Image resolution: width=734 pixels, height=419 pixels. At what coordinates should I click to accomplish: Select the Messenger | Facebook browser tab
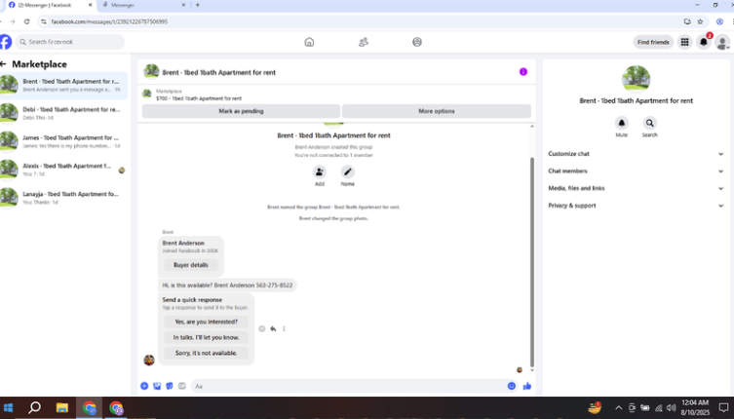49,5
